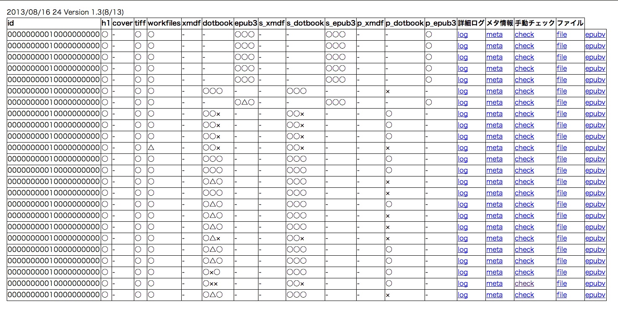Open the epubv link in the first row
The image size is (618, 332).
tap(595, 35)
